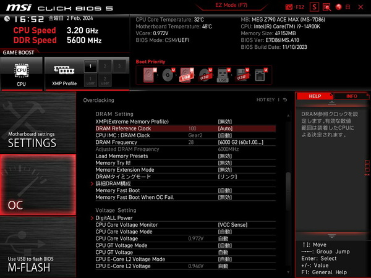The width and height of the screenshot is (371, 278).
Task: Switch to the INFO tab
Action: [351, 96]
